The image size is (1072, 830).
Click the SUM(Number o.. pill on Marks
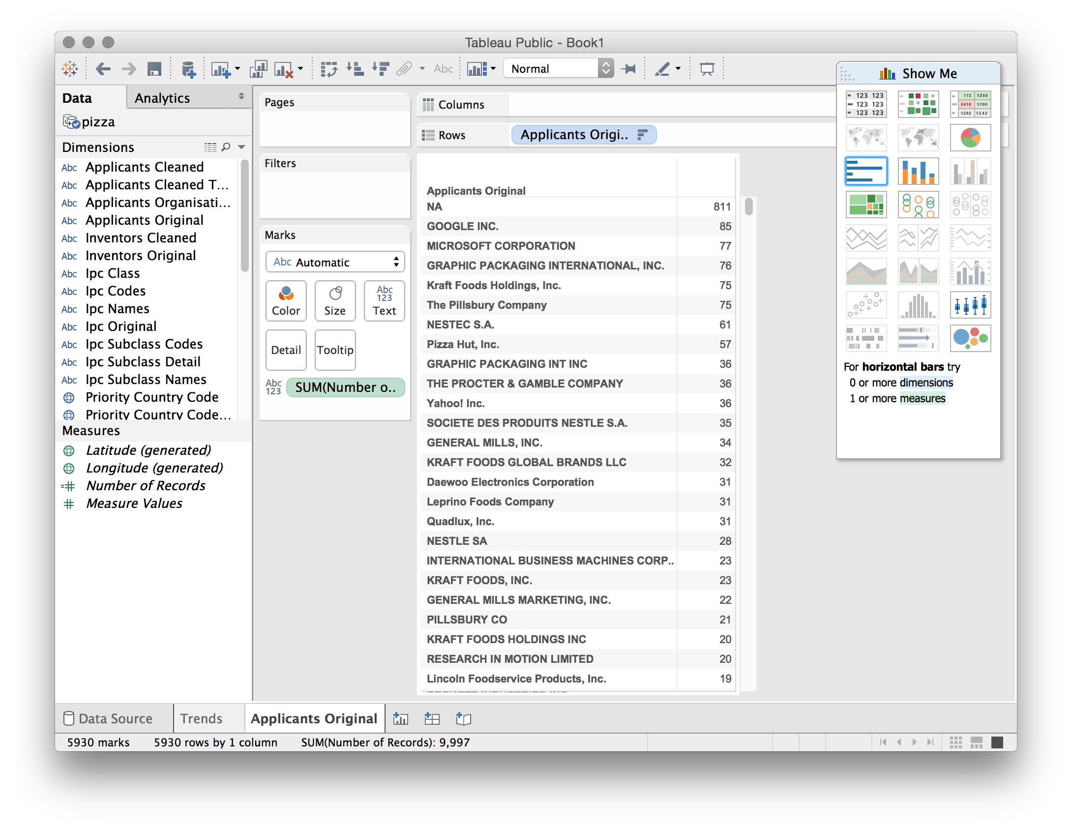tap(345, 387)
